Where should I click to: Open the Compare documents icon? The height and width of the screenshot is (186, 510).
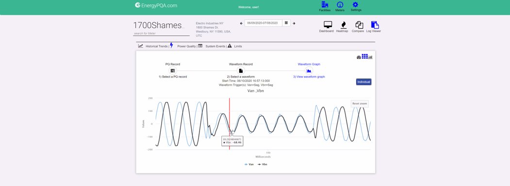click(359, 25)
